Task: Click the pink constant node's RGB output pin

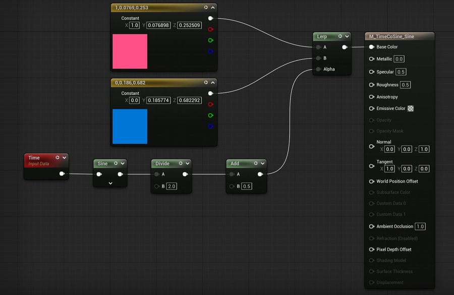Action: (x=210, y=18)
